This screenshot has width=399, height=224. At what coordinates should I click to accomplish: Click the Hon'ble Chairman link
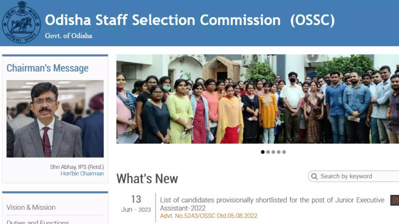(x=82, y=174)
